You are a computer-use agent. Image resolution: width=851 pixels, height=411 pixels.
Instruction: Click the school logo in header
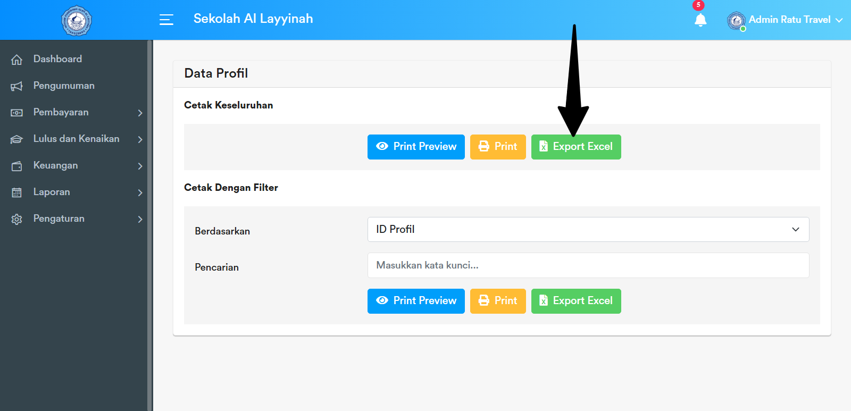click(77, 21)
